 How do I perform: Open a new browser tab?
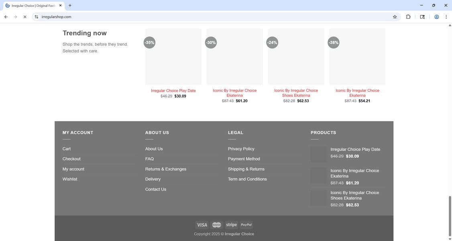point(70,6)
